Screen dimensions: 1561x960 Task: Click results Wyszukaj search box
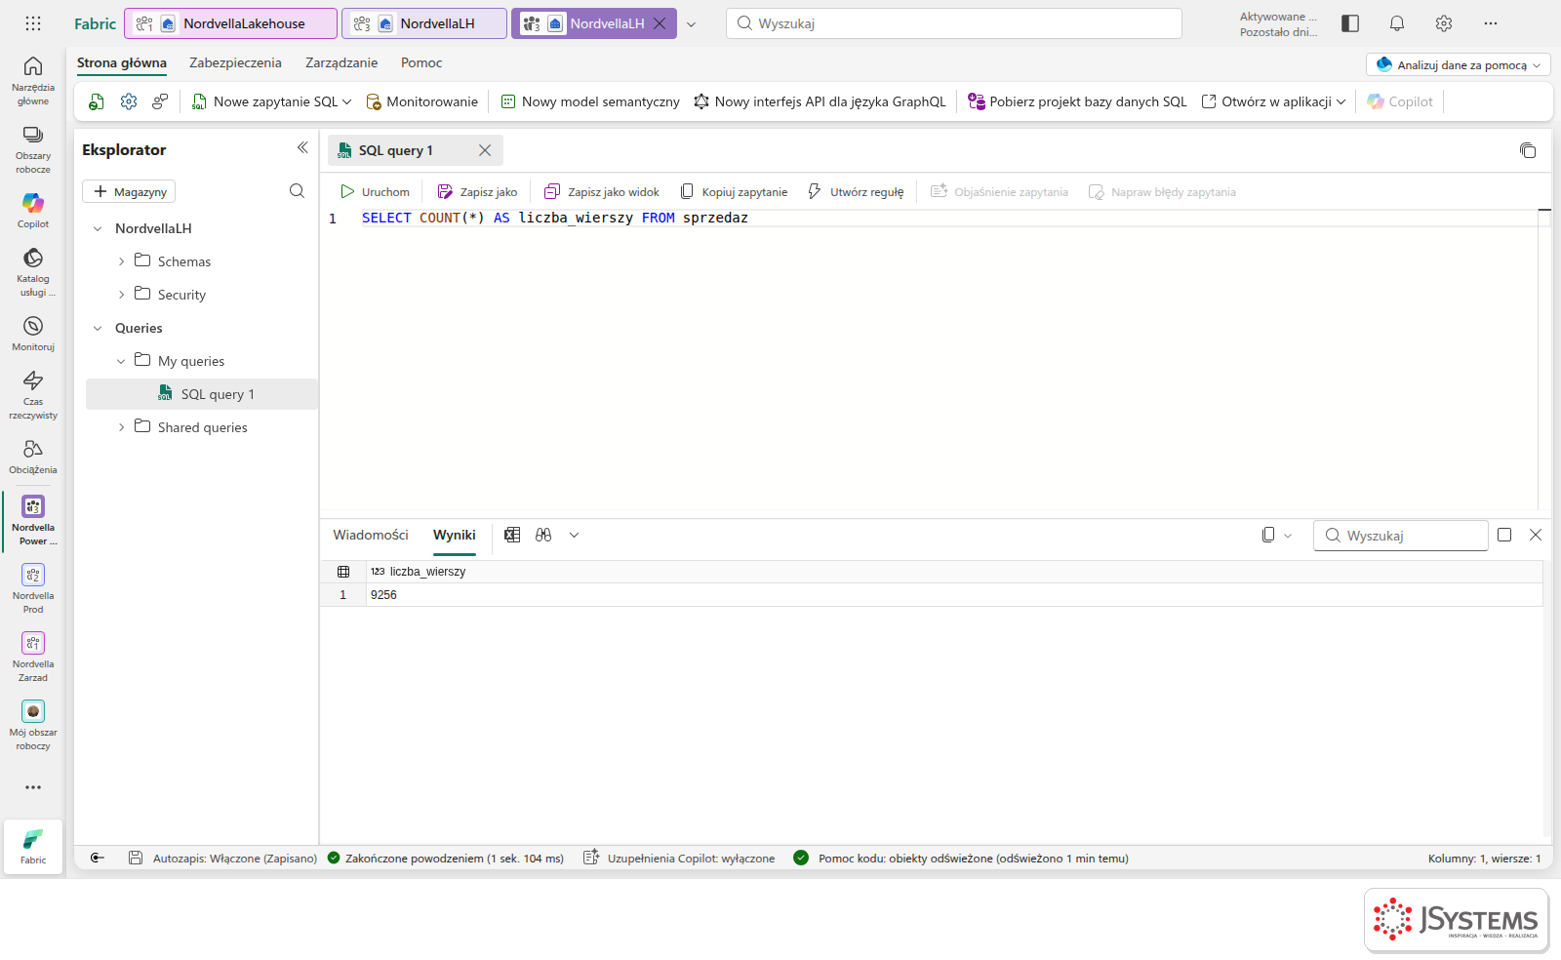(x=1401, y=536)
